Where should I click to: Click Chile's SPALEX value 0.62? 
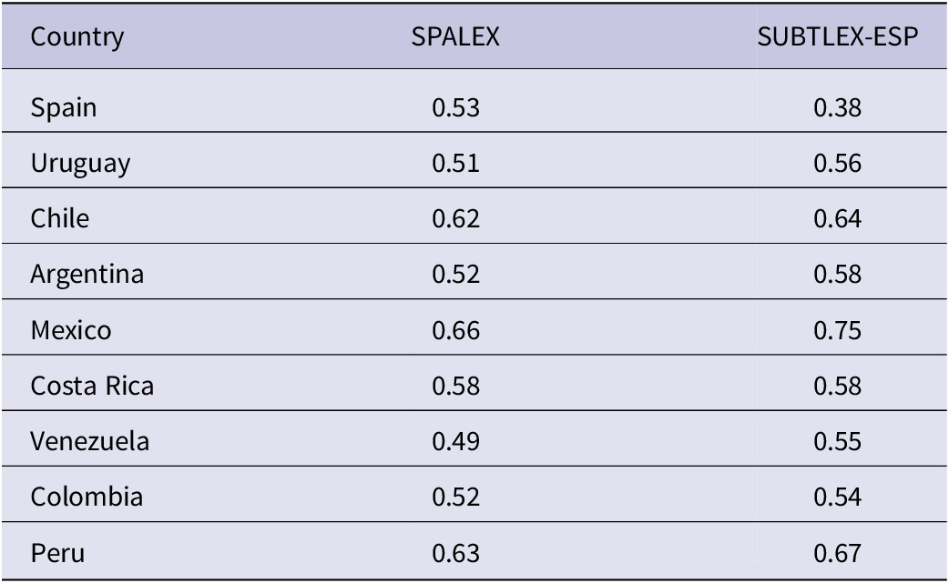pos(455,219)
